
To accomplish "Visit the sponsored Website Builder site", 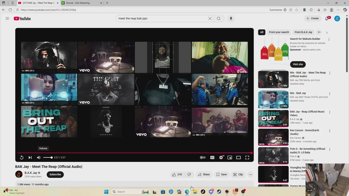I will click(x=298, y=64).
